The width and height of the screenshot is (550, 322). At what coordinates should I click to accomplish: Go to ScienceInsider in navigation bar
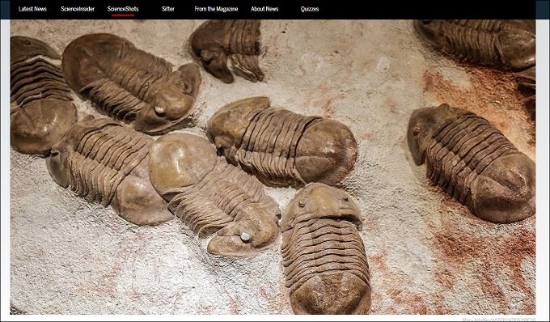click(x=78, y=9)
